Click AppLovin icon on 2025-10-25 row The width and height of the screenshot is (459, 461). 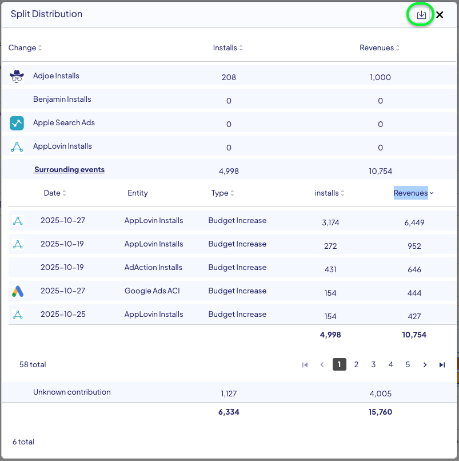pos(17,315)
